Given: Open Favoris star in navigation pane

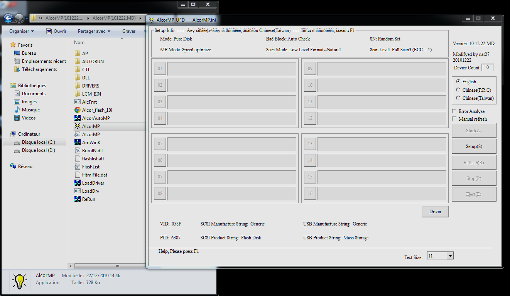Looking at the screenshot, I should point(13,45).
